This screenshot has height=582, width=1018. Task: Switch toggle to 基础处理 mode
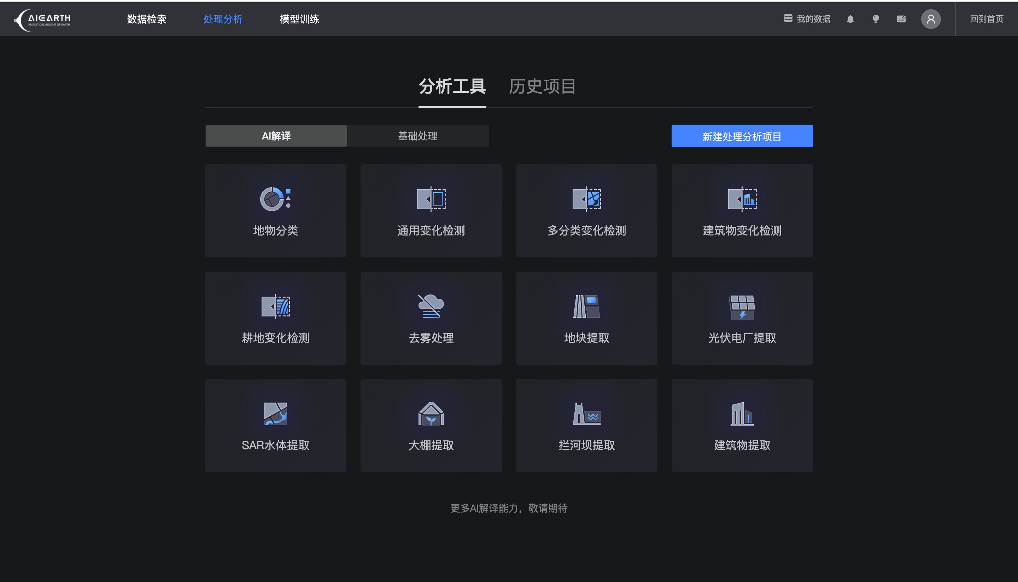pos(417,136)
